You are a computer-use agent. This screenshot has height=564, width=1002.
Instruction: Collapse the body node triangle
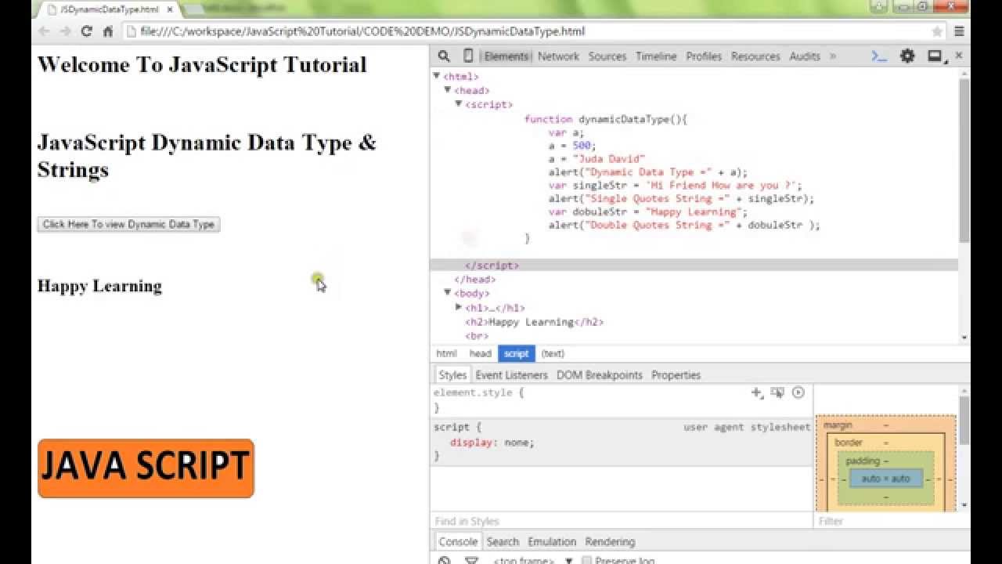point(448,293)
